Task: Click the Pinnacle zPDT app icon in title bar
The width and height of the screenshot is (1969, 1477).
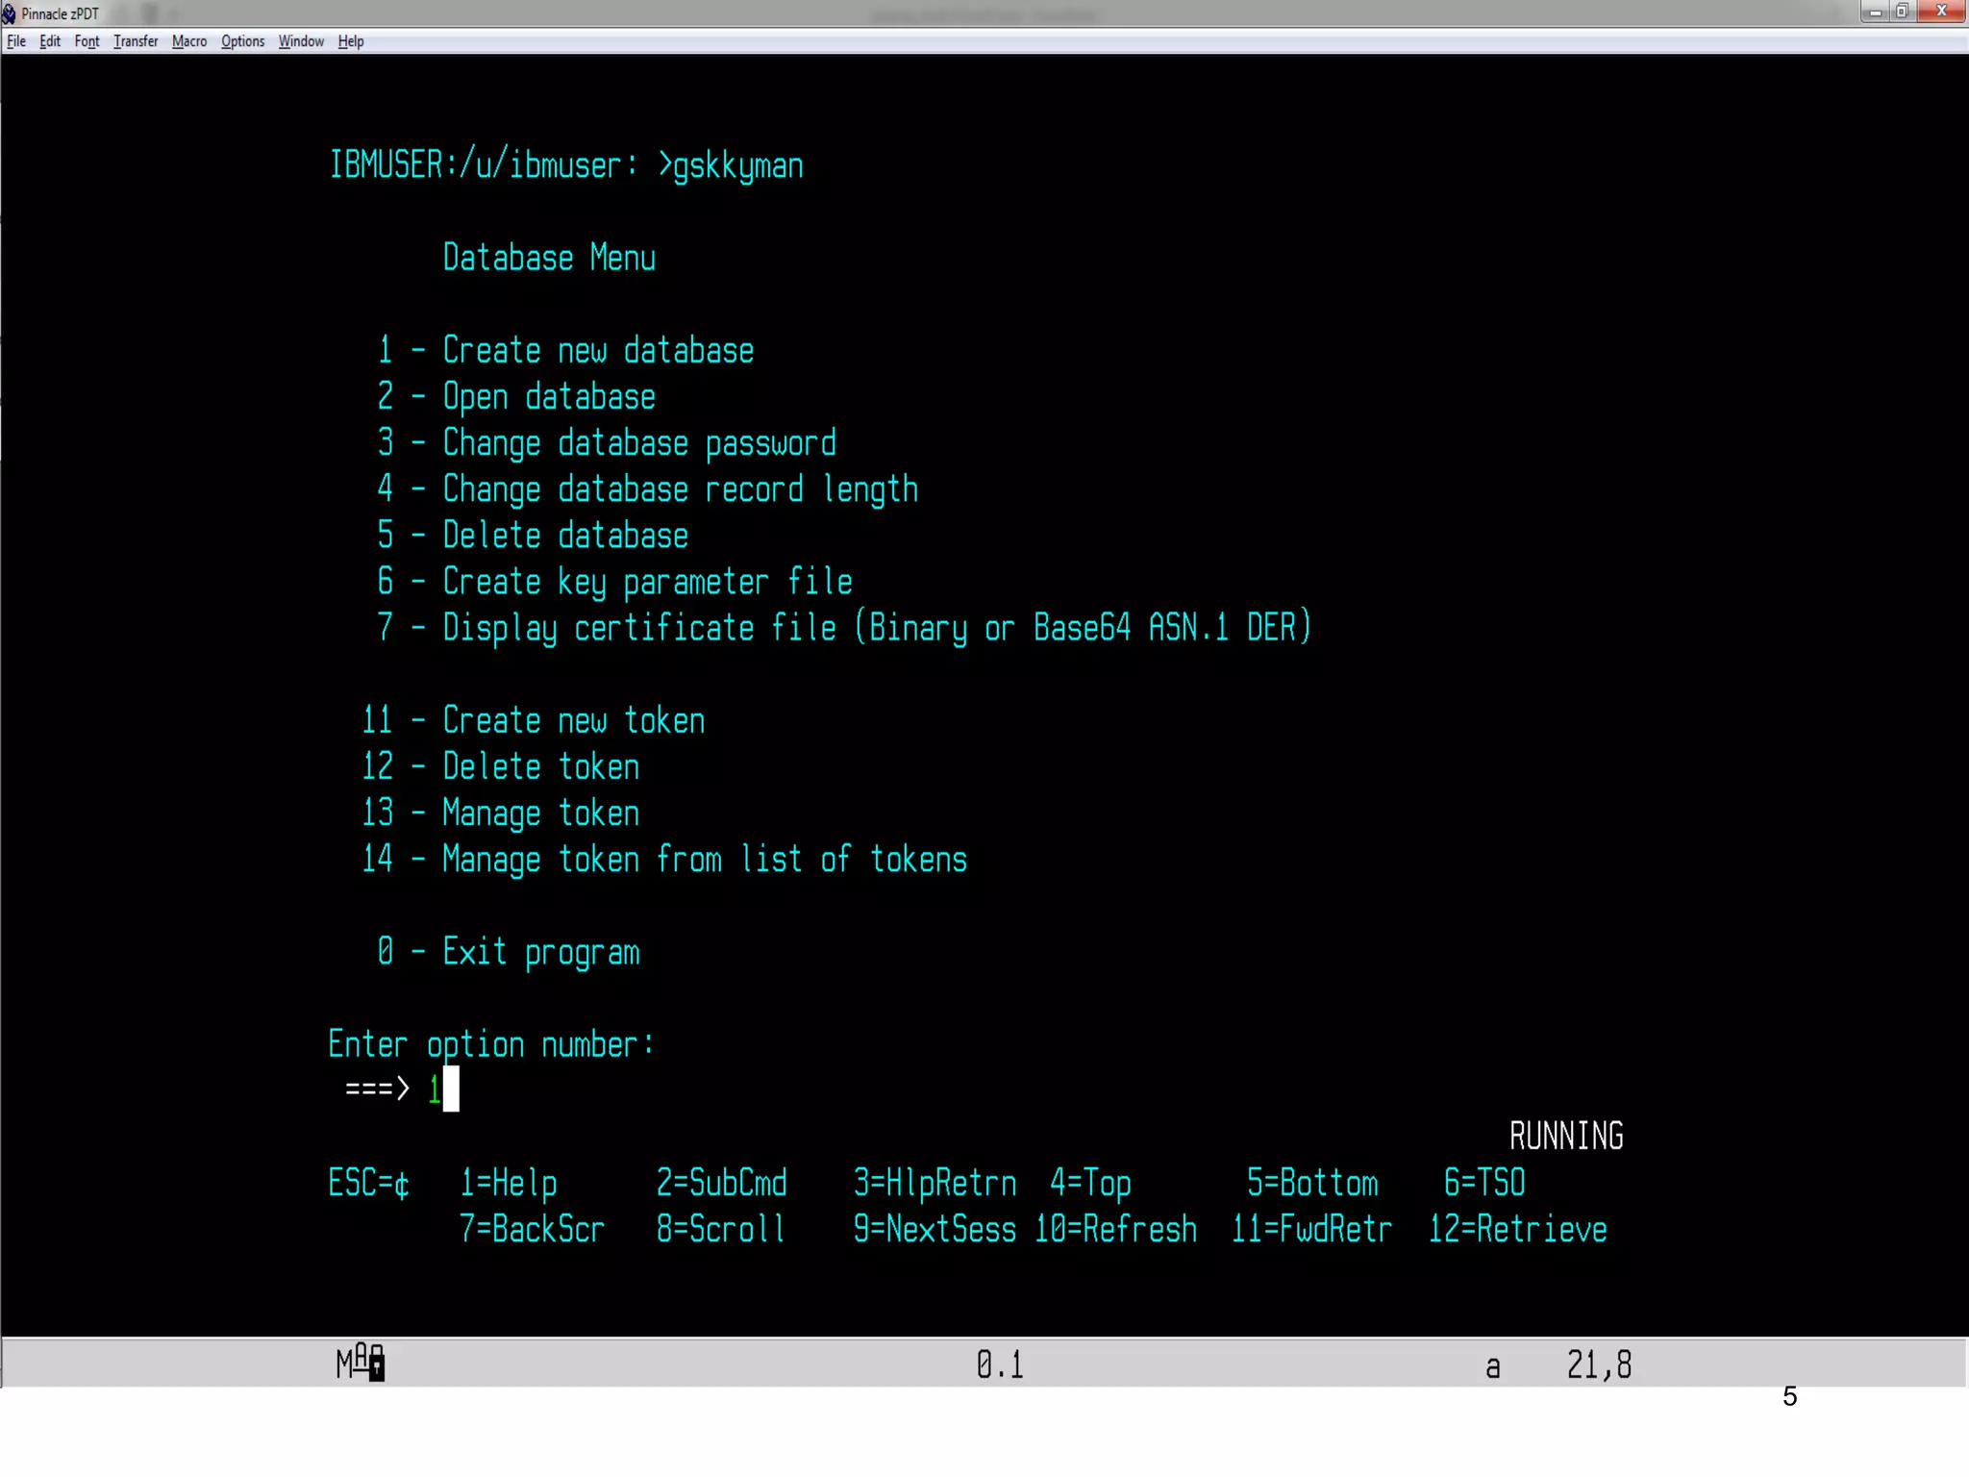Action: pos(9,13)
